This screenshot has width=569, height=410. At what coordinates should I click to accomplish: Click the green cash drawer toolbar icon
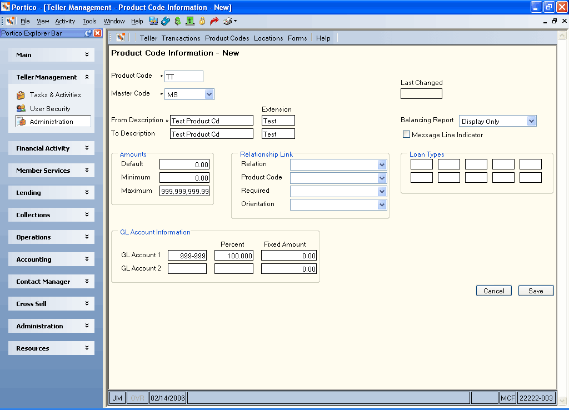tap(190, 21)
